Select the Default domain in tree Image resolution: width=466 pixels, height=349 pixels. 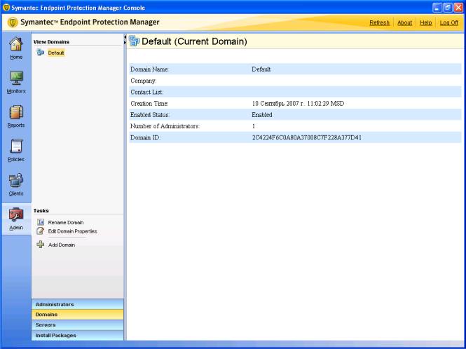[x=55, y=53]
